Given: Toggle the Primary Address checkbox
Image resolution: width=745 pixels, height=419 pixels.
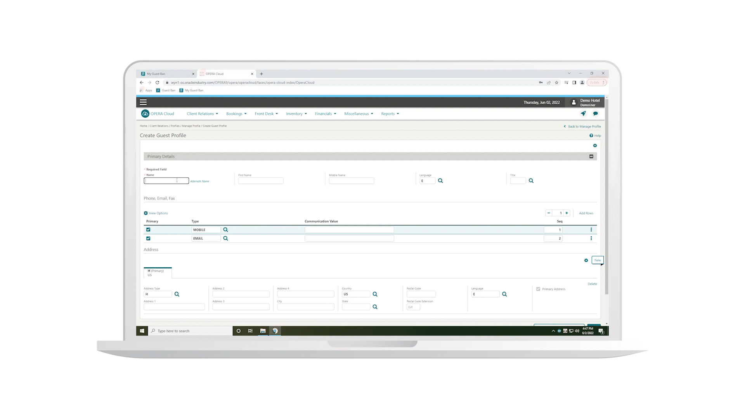Looking at the screenshot, I should coord(538,289).
